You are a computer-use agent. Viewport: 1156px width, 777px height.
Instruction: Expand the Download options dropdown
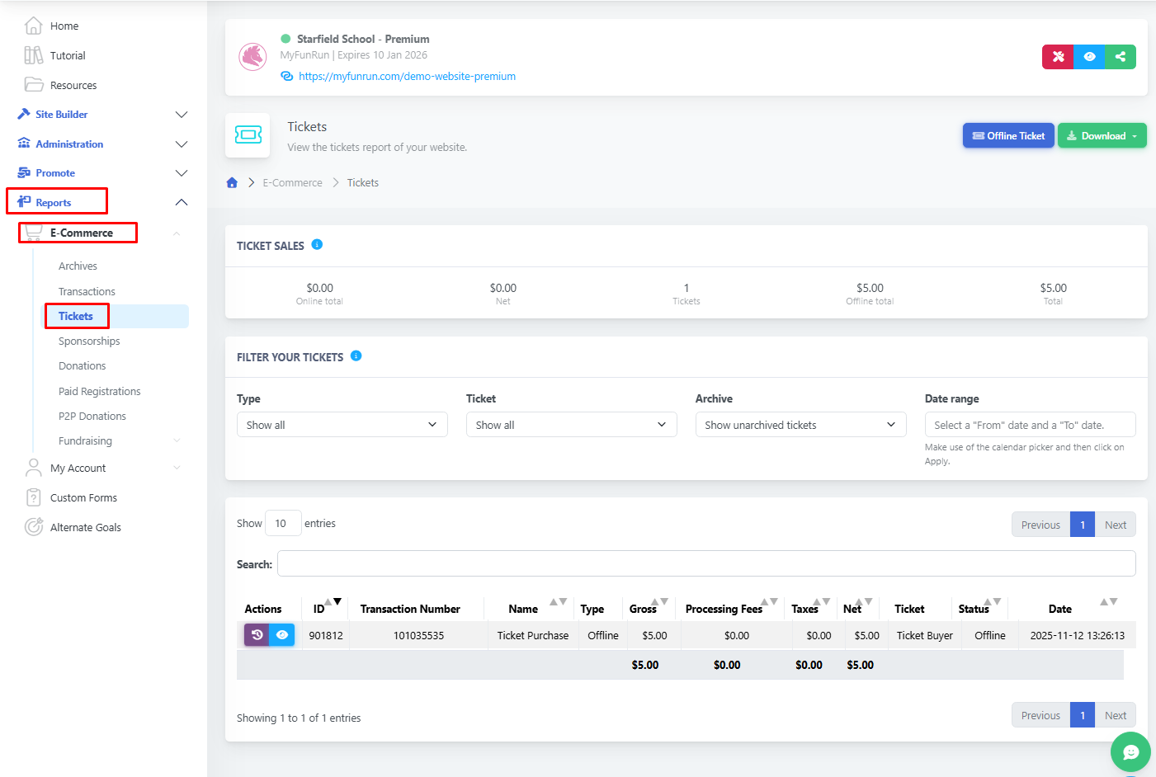[x=1102, y=136]
